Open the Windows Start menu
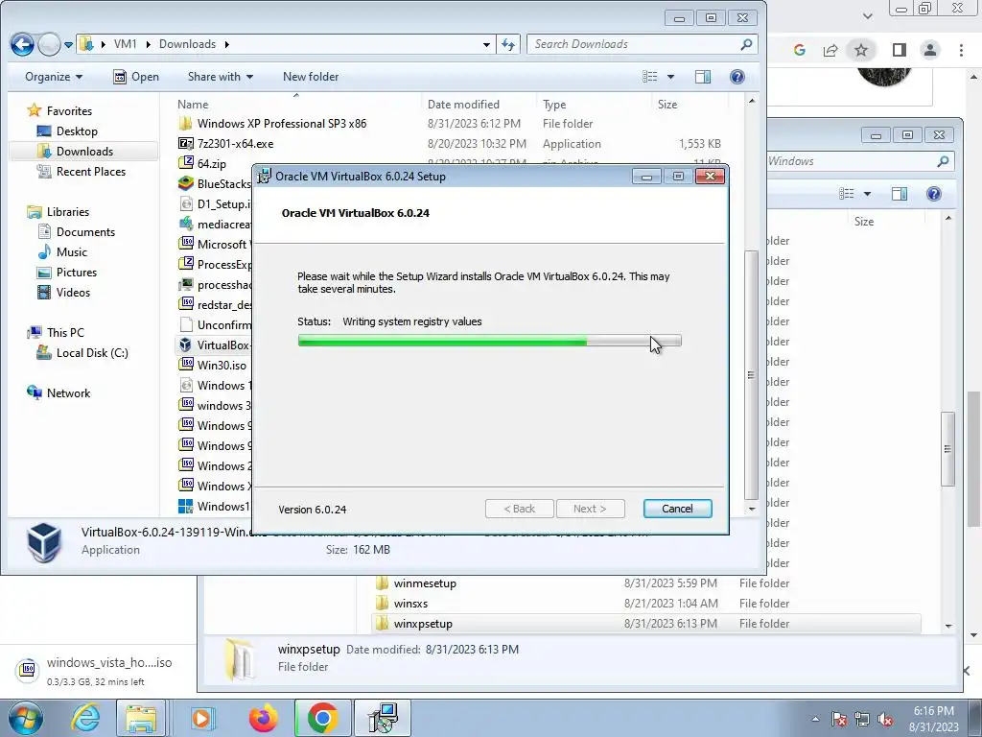 tap(25, 718)
